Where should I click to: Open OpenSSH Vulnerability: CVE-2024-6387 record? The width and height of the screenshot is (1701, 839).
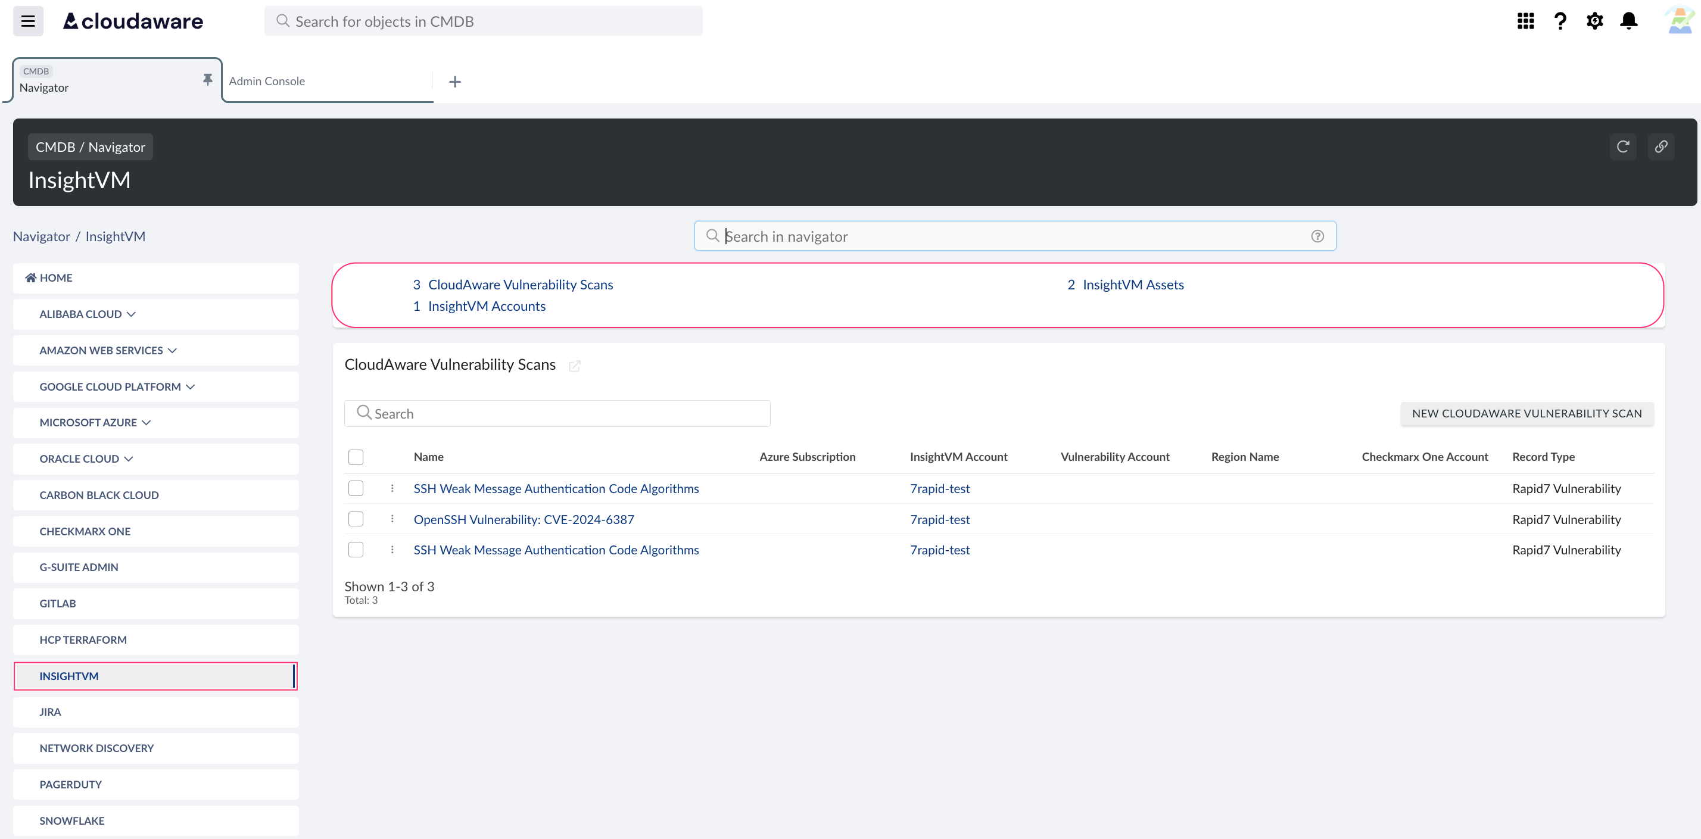pyautogui.click(x=524, y=519)
